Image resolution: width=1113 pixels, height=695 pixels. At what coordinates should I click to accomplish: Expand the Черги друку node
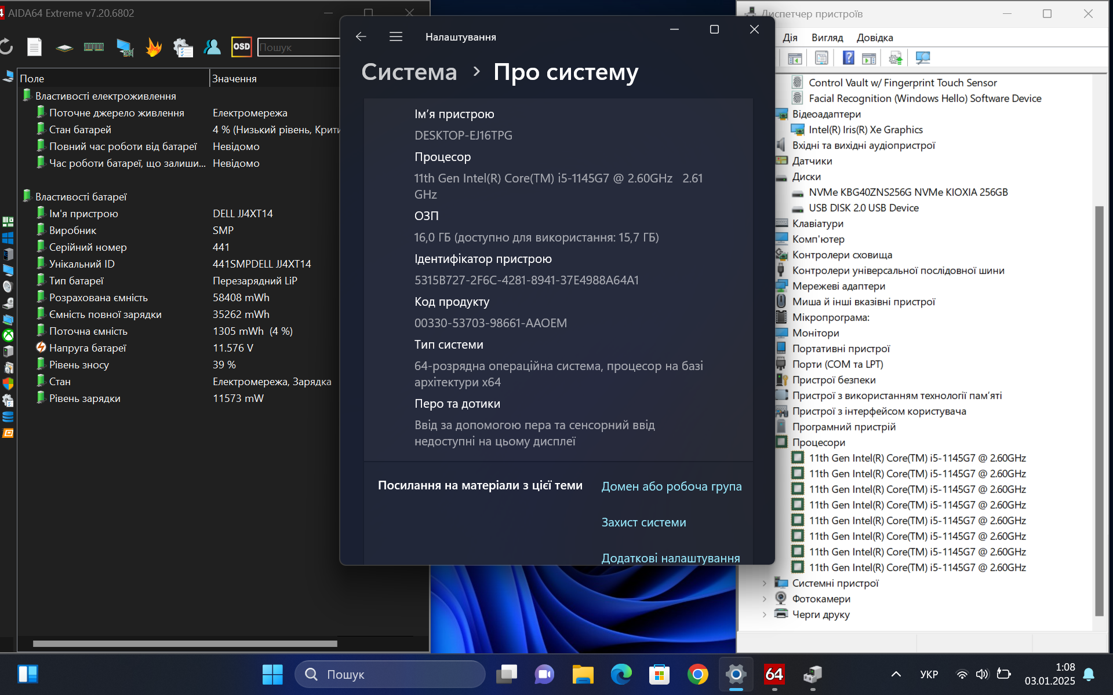tap(765, 614)
